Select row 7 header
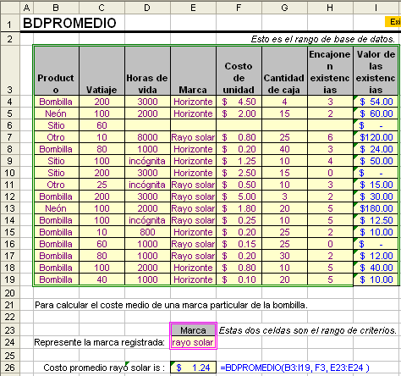 click(x=10, y=137)
